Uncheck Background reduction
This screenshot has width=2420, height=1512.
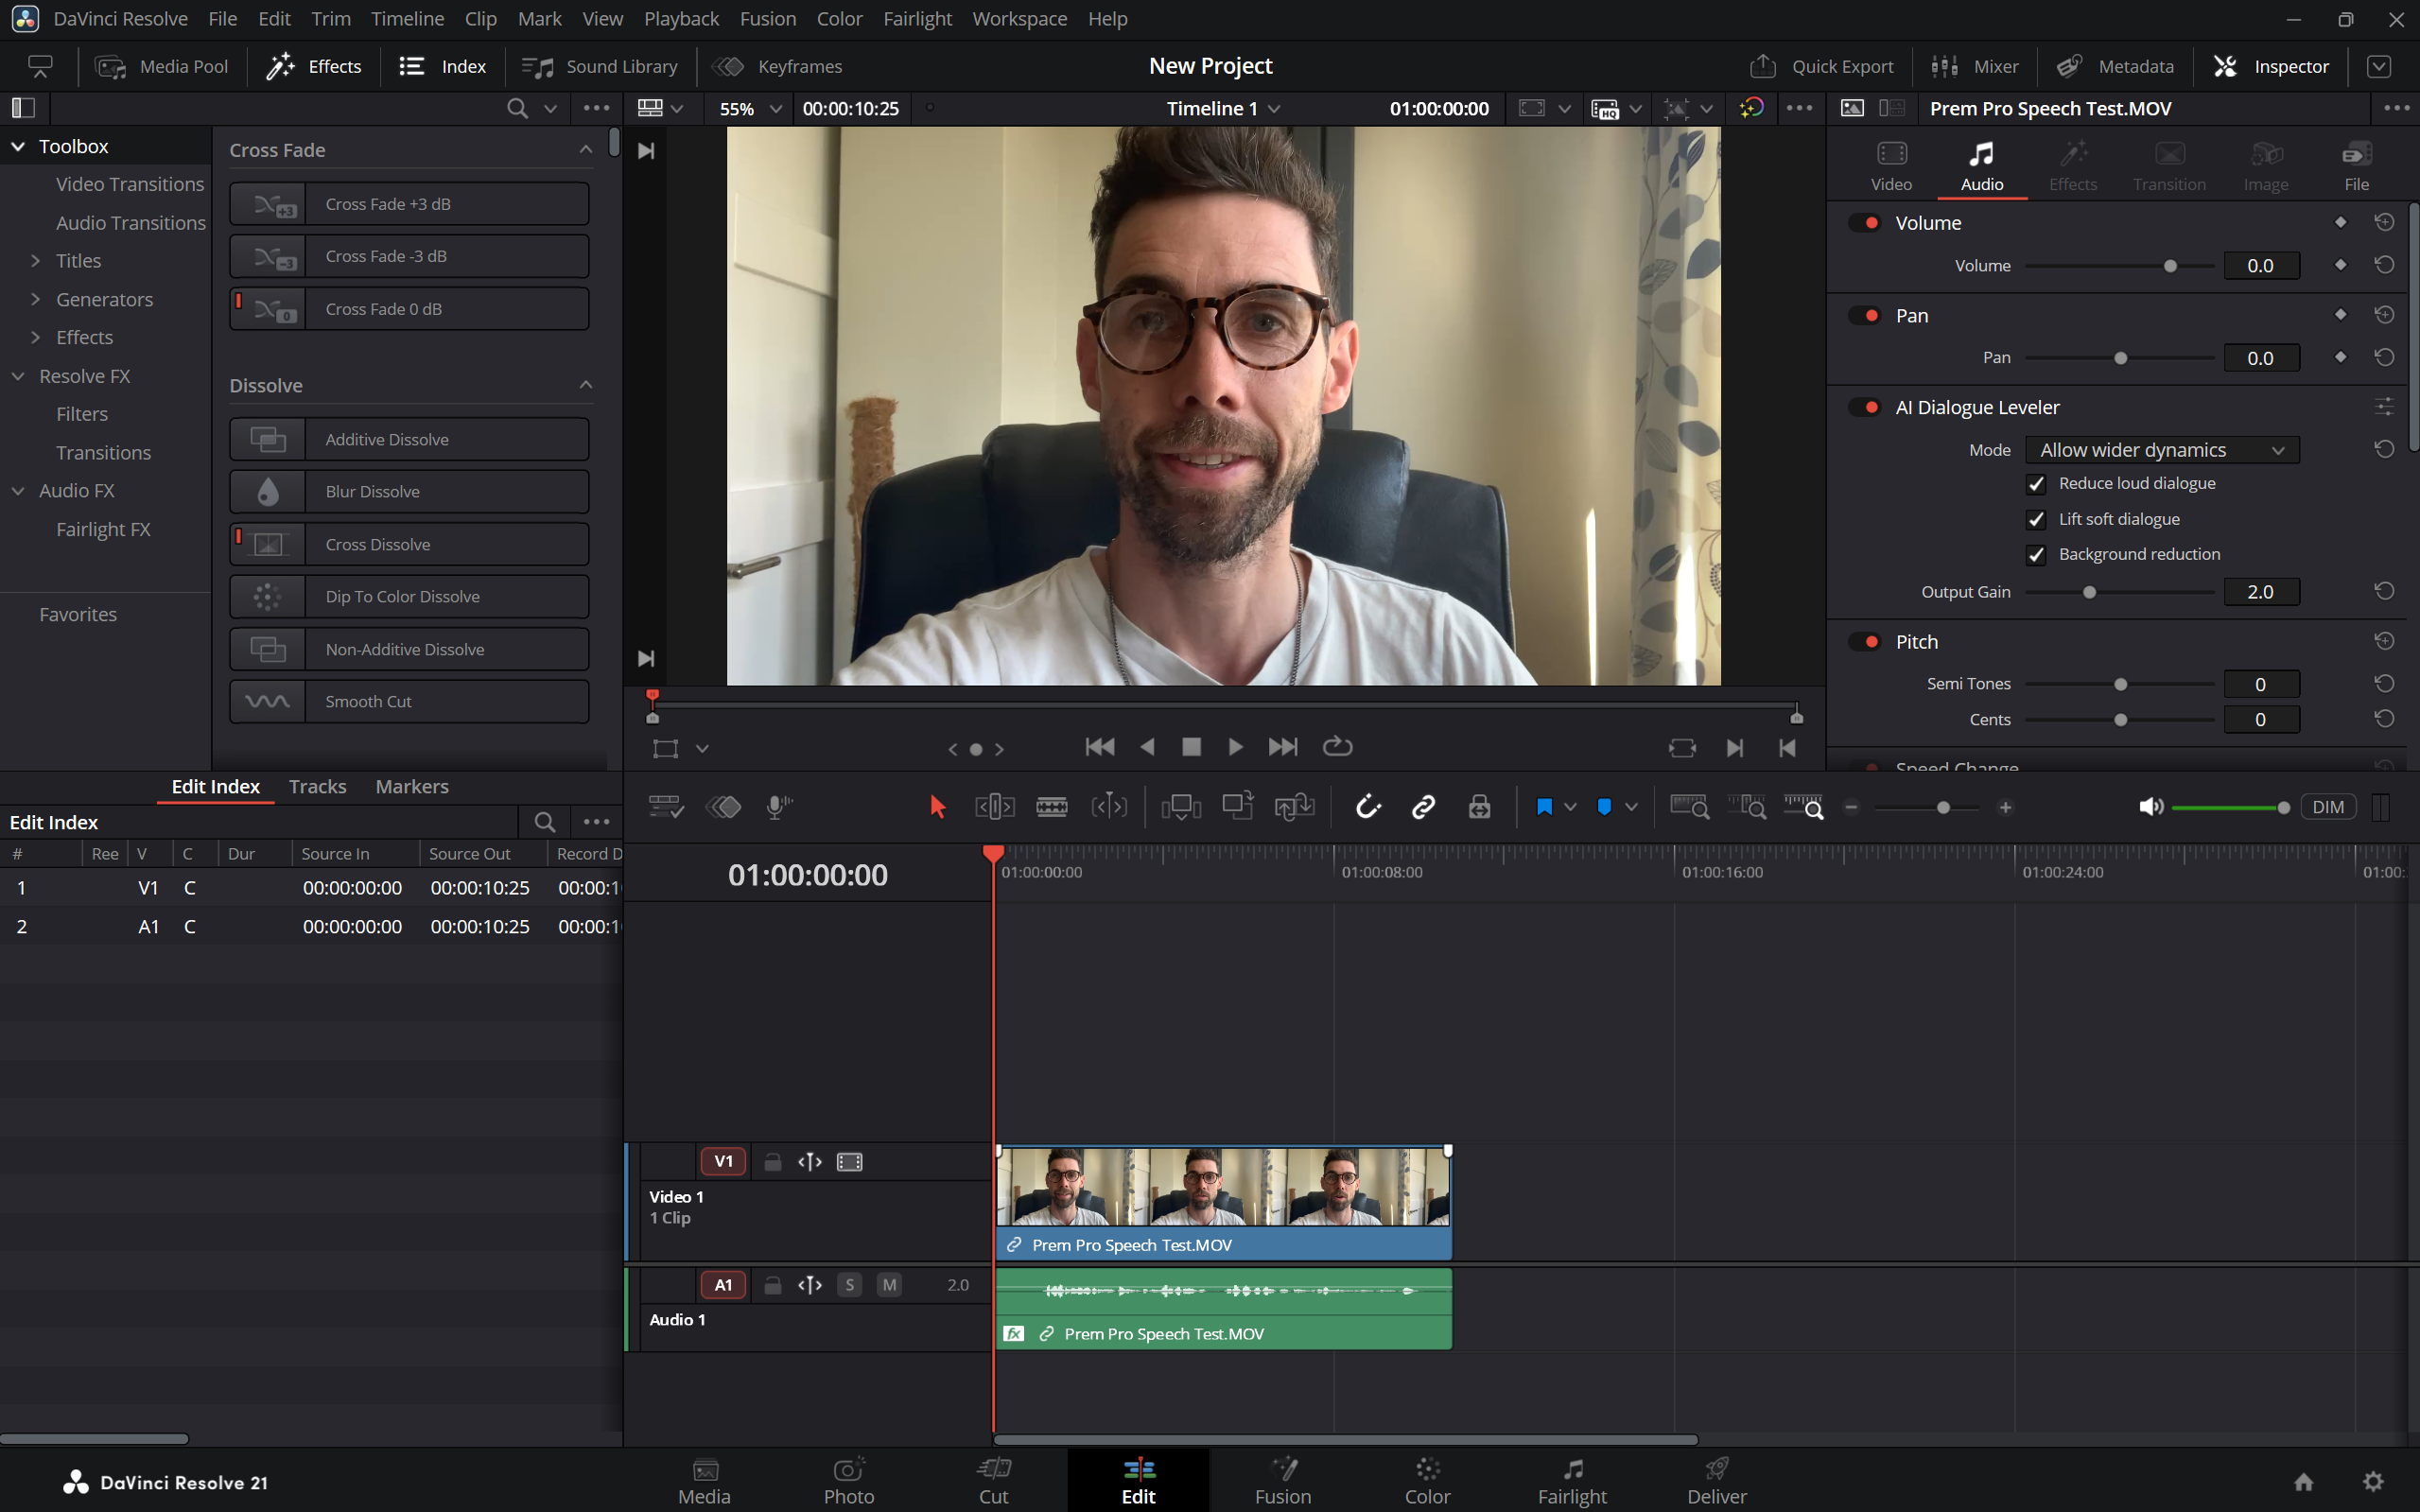[x=2035, y=554]
